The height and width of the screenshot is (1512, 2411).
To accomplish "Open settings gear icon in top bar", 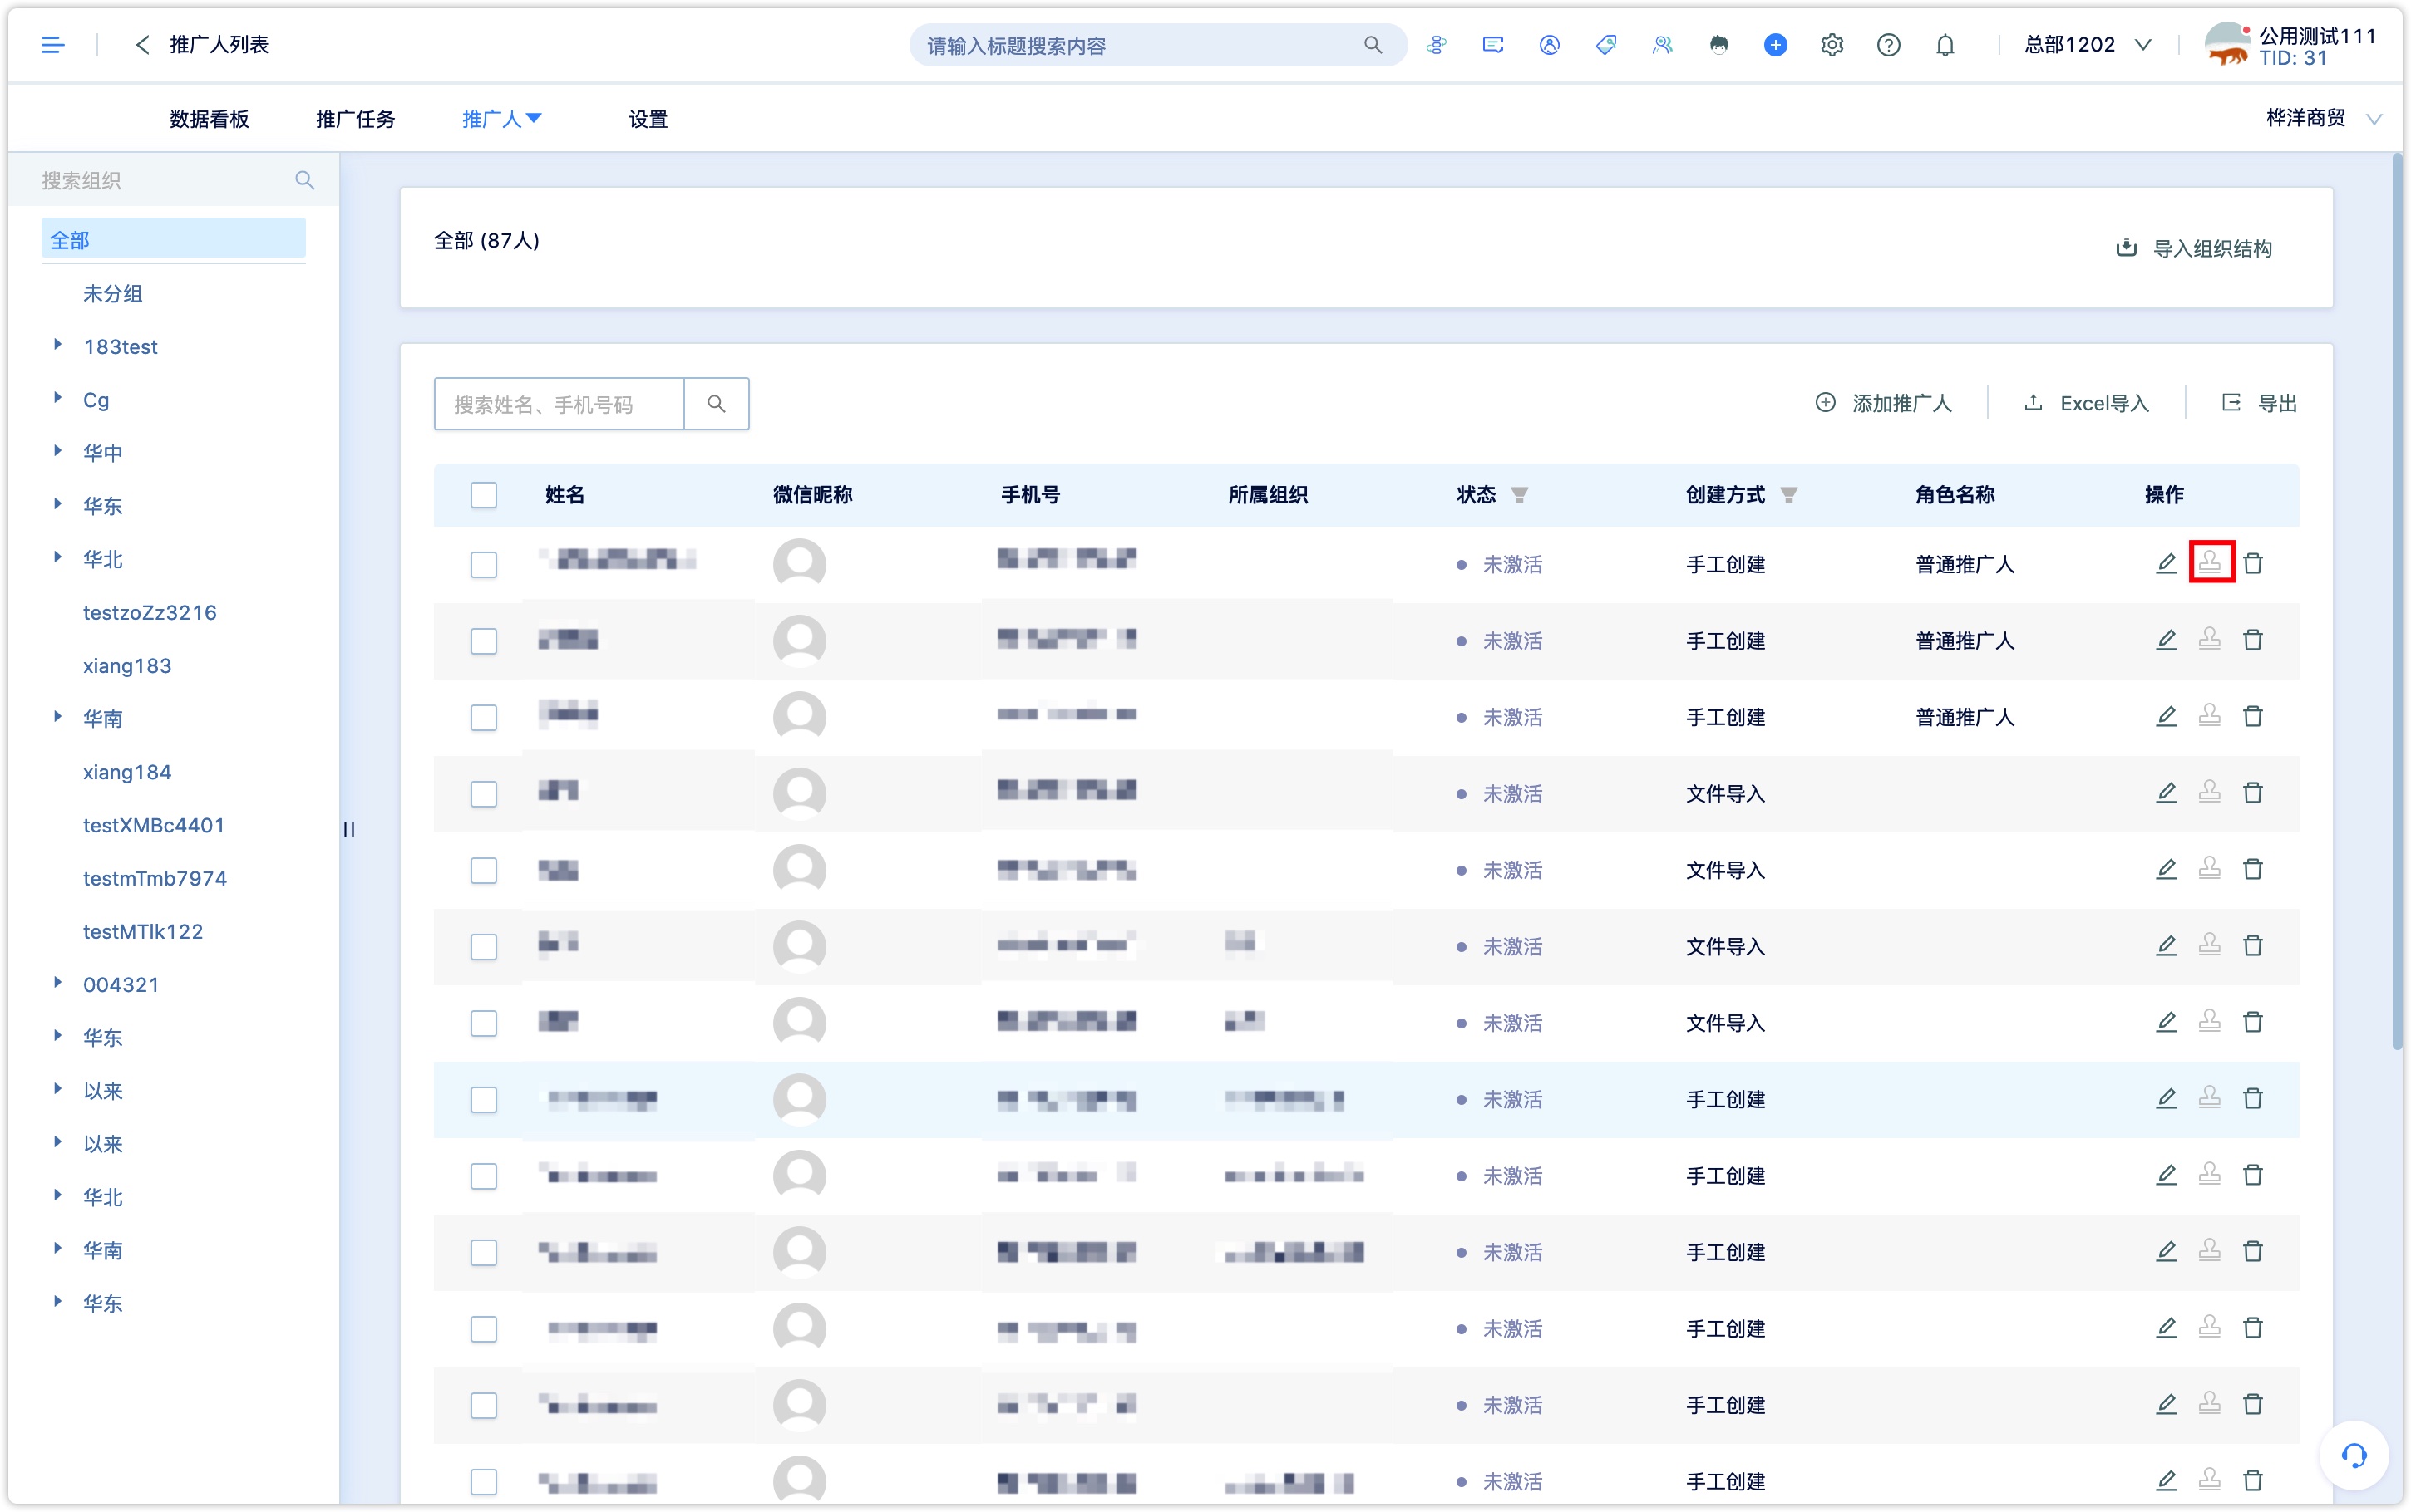I will [x=1831, y=45].
